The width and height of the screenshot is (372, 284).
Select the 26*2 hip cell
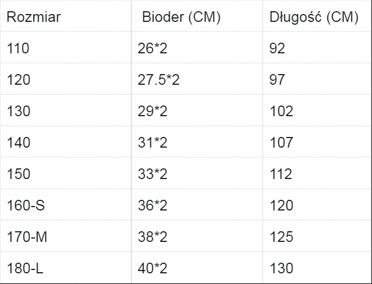[153, 48]
